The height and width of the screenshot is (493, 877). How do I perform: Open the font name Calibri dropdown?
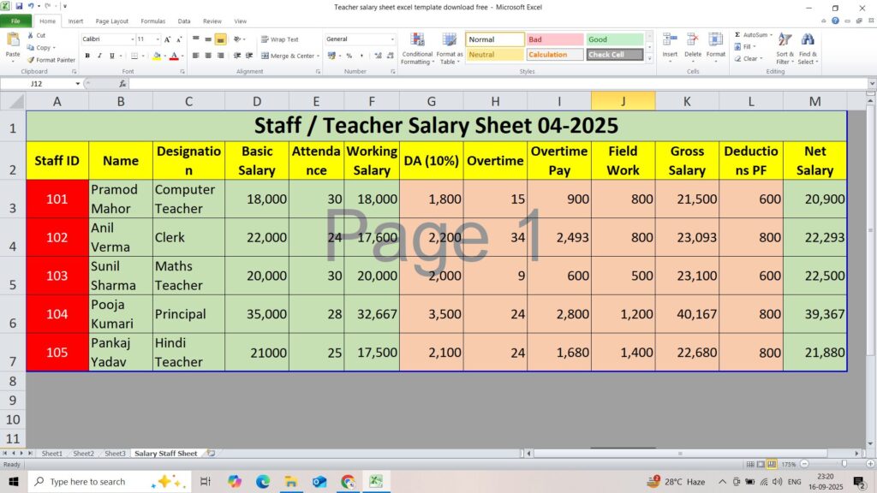(x=132, y=39)
